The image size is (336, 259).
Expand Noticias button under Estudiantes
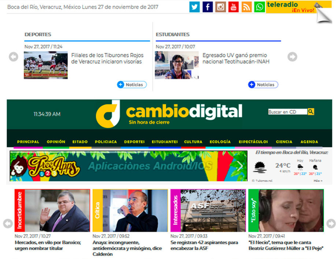point(263,85)
